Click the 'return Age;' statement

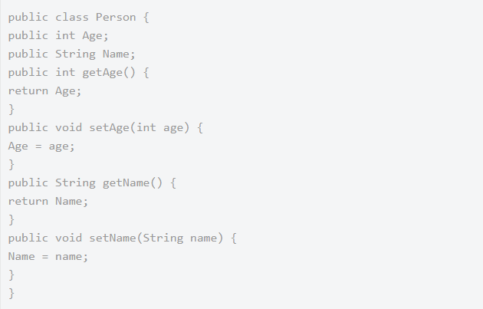pyautogui.click(x=44, y=90)
